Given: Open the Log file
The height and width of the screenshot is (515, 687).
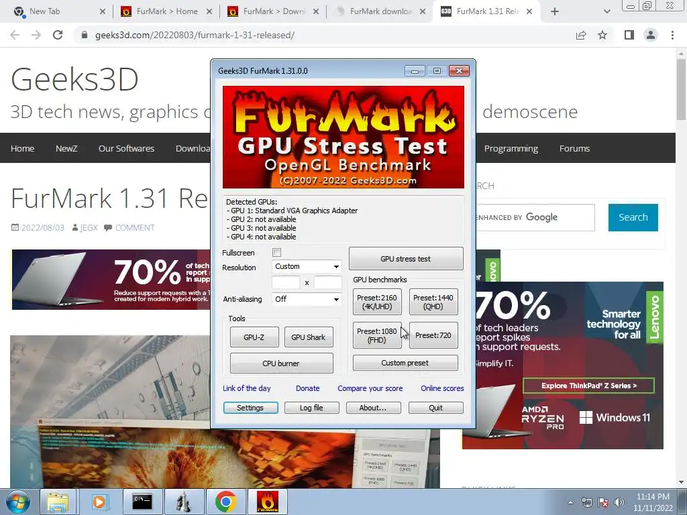Looking at the screenshot, I should click(x=311, y=408).
